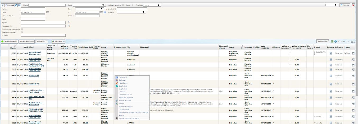Open the ACCORD 92 client link for invoice 6630
The width and height of the screenshot is (358, 124).
(34, 76)
